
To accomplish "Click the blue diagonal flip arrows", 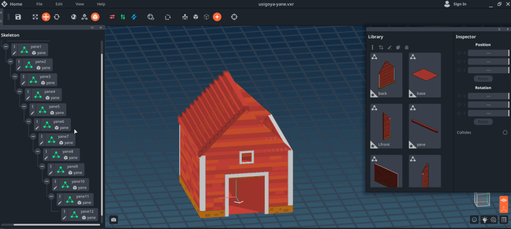I will (x=134, y=17).
